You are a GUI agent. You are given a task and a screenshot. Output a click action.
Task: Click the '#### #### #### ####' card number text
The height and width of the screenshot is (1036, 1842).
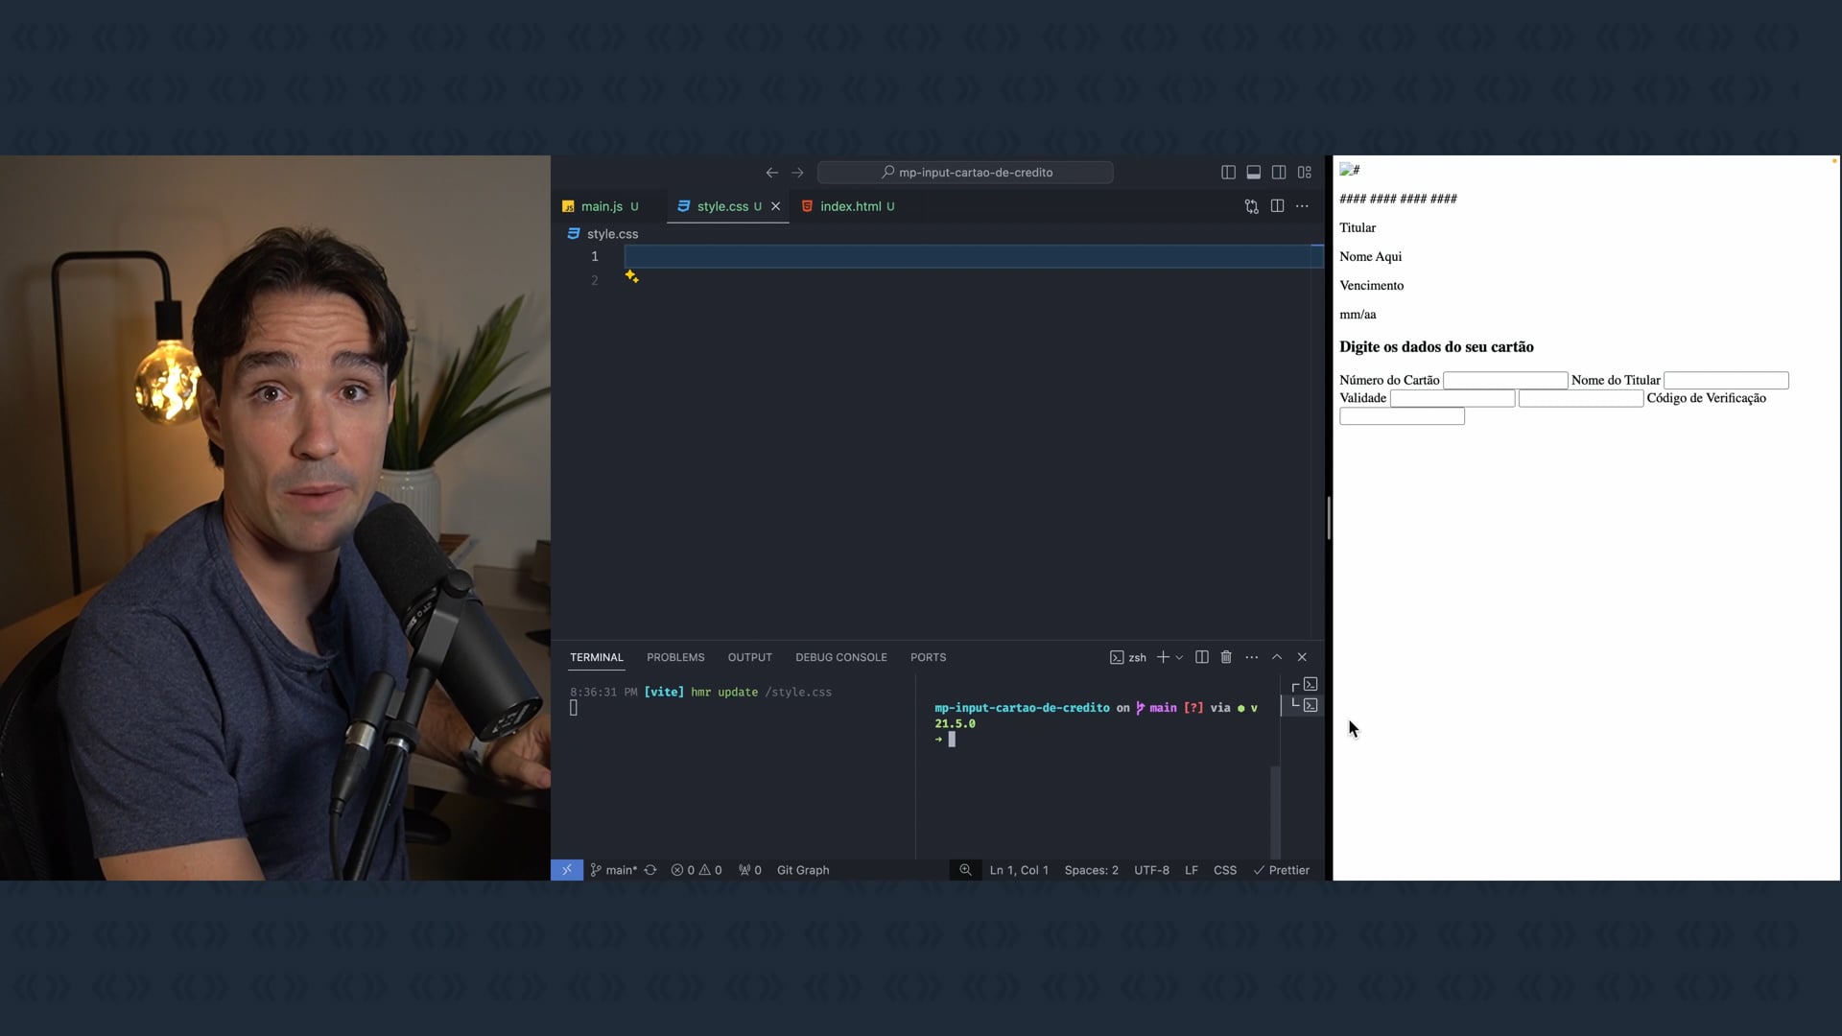pyautogui.click(x=1398, y=199)
